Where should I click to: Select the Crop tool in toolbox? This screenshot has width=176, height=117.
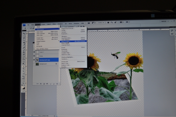24,43
